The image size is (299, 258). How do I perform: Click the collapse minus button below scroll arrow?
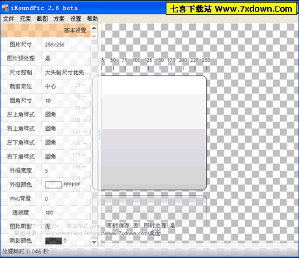pos(94,36)
